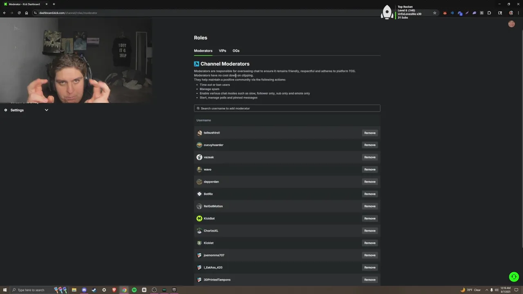
Task: Open OBS Studio from the taskbar
Action: [x=154, y=290]
